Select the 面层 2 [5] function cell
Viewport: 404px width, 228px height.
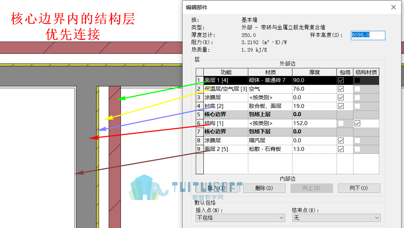click(226, 149)
